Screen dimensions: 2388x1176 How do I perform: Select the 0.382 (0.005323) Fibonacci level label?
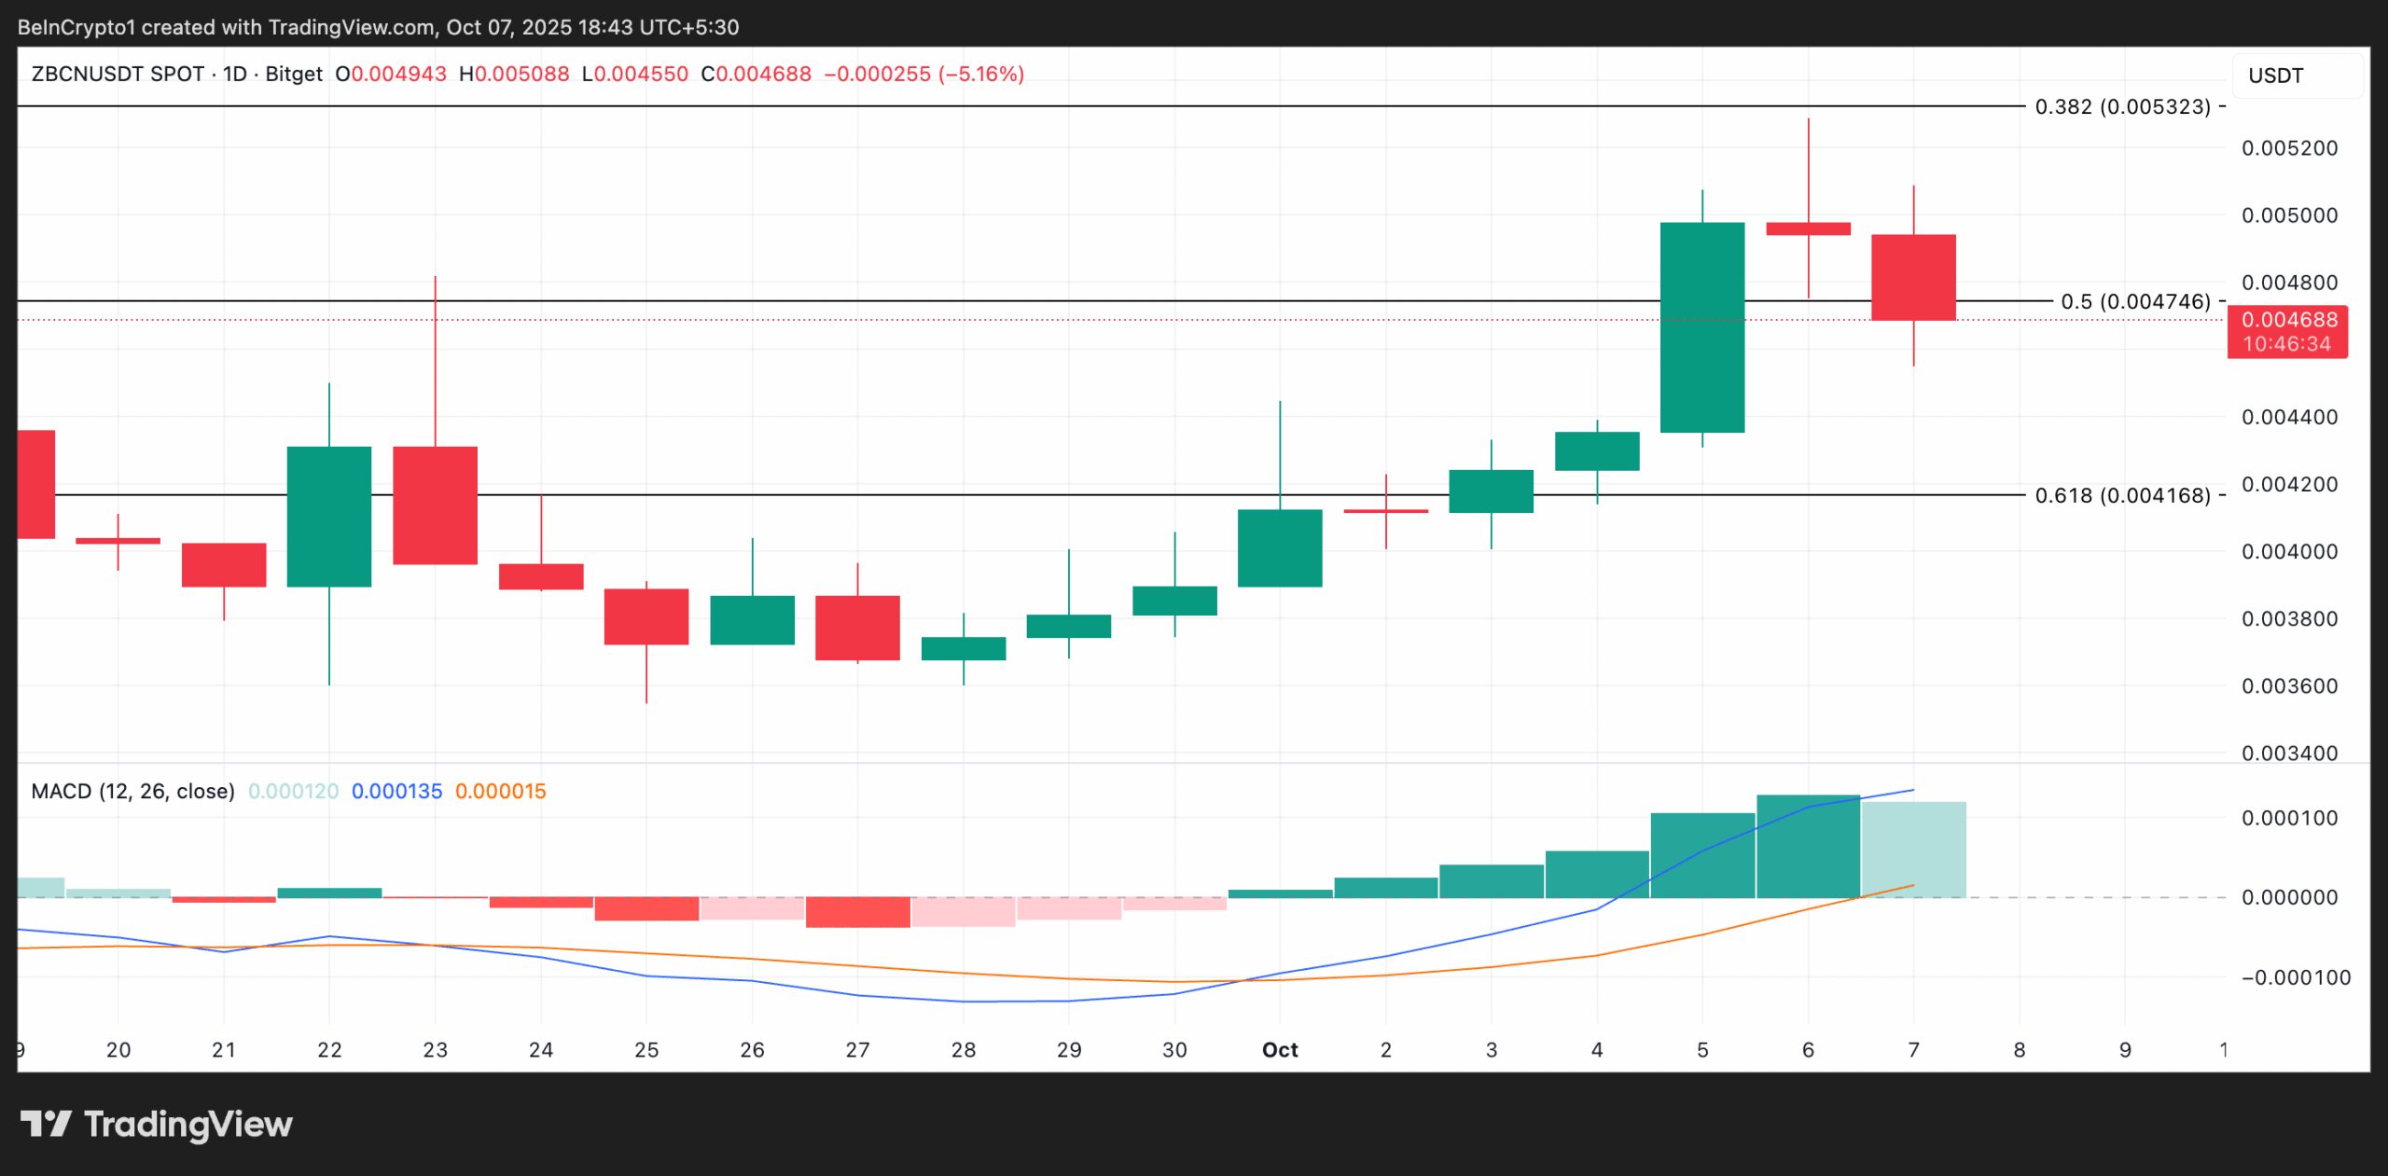pyautogui.click(x=2122, y=106)
